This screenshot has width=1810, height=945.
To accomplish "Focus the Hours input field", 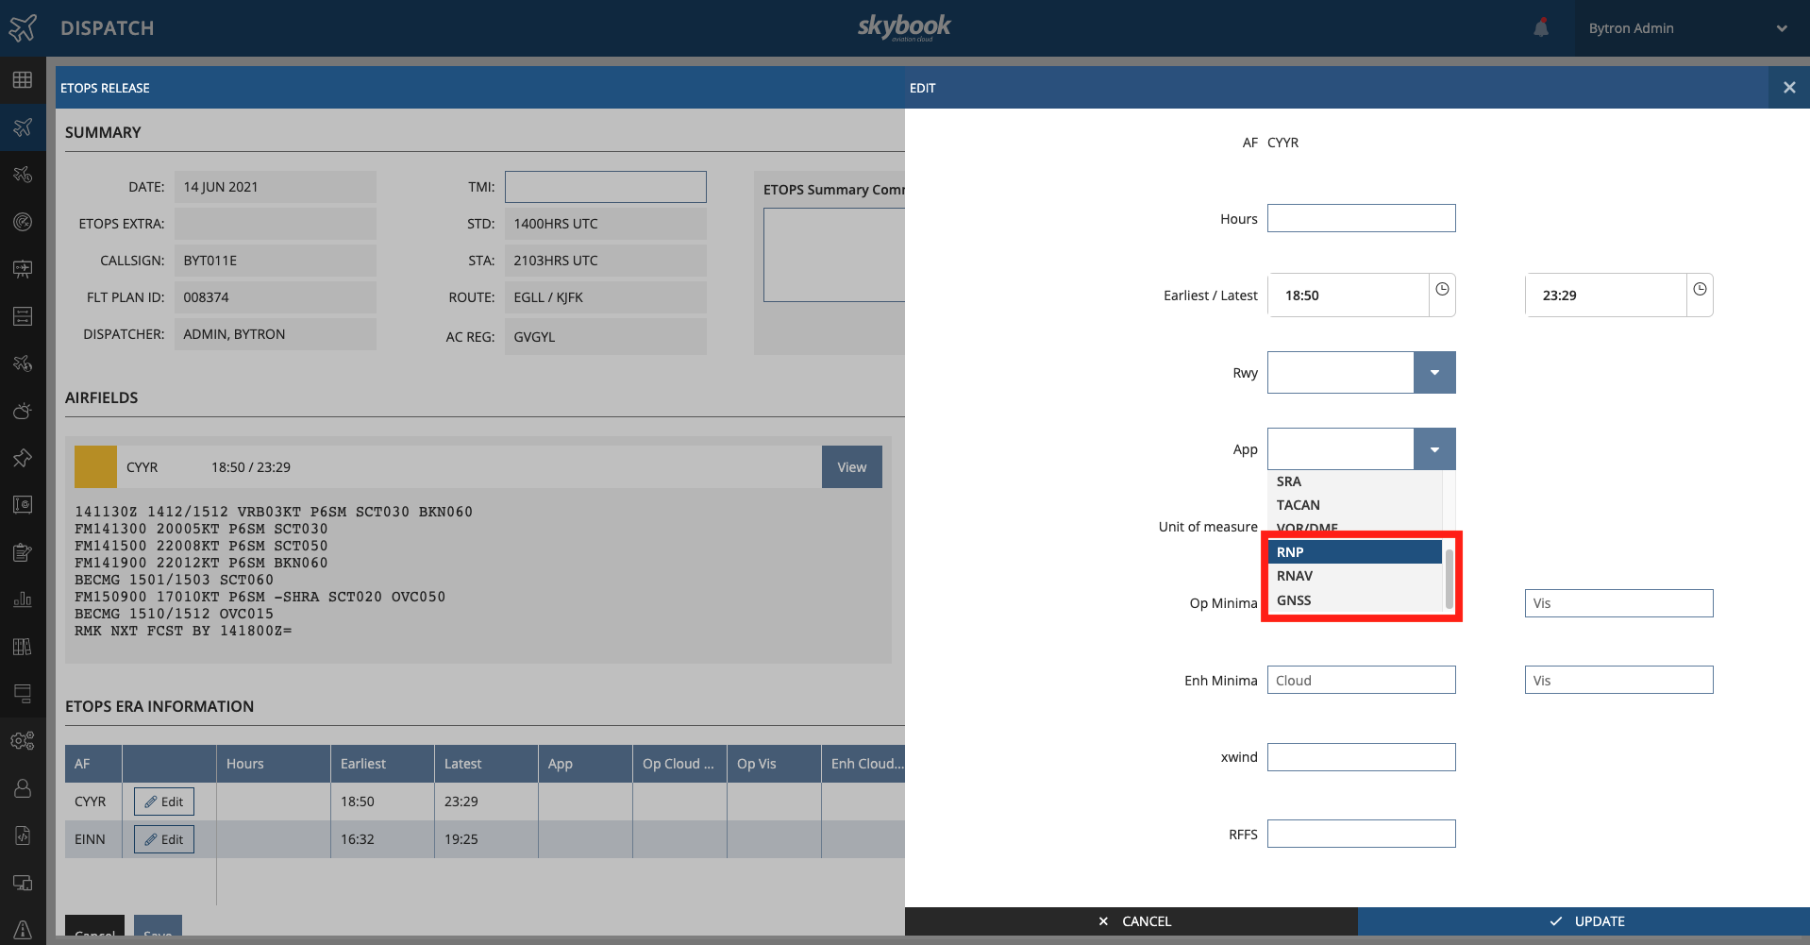I will (1361, 218).
